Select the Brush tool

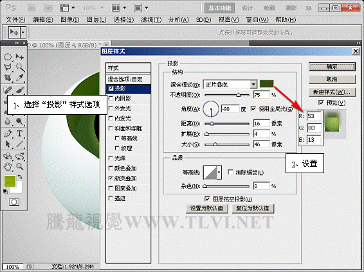[19, 90]
